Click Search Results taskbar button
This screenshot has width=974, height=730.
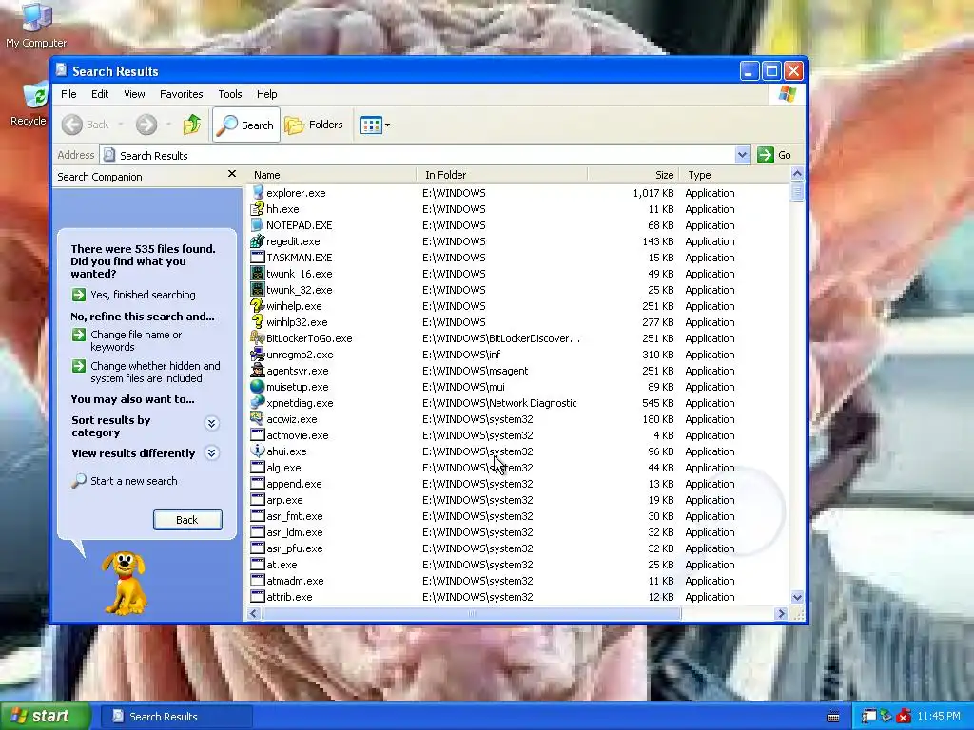[176, 717]
